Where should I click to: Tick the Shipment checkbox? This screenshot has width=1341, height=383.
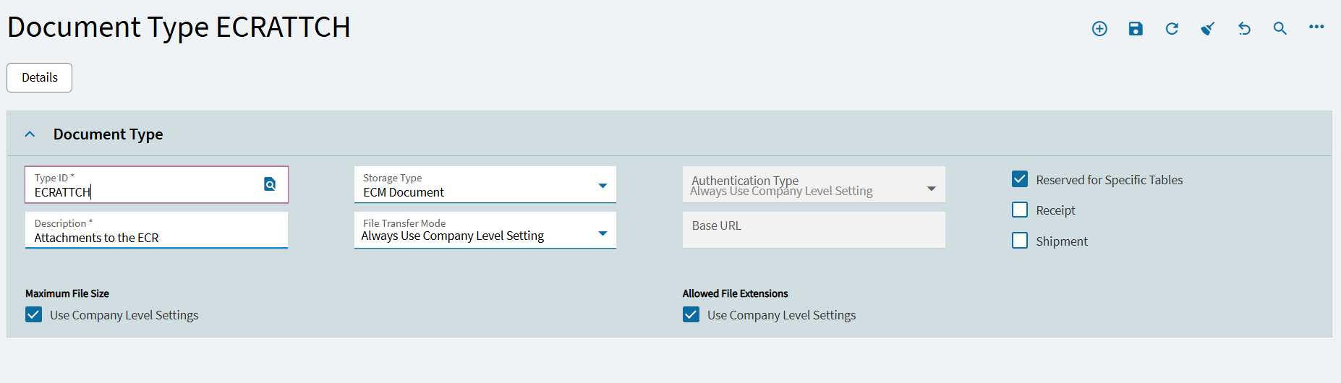1020,241
